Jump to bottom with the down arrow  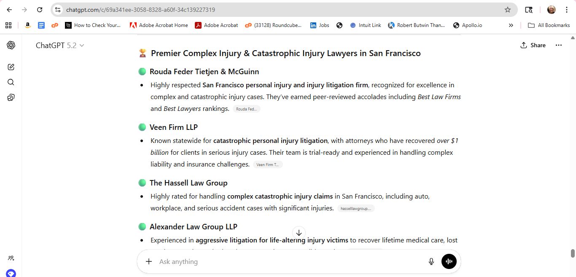click(299, 233)
